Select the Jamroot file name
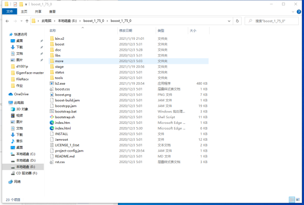 (61, 140)
